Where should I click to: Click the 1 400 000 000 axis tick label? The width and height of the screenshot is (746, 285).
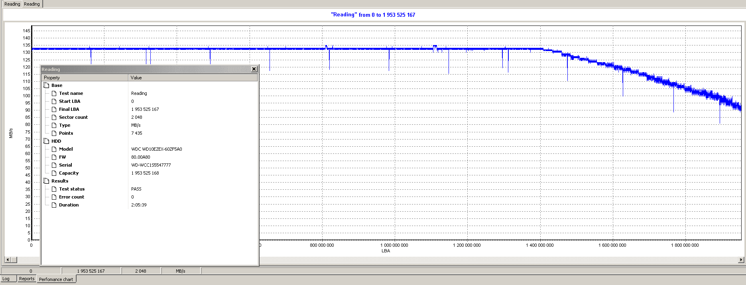(540, 245)
